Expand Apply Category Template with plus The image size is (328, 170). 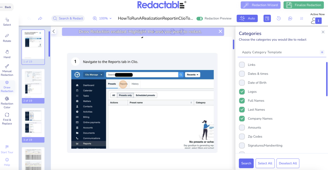pos(322,52)
